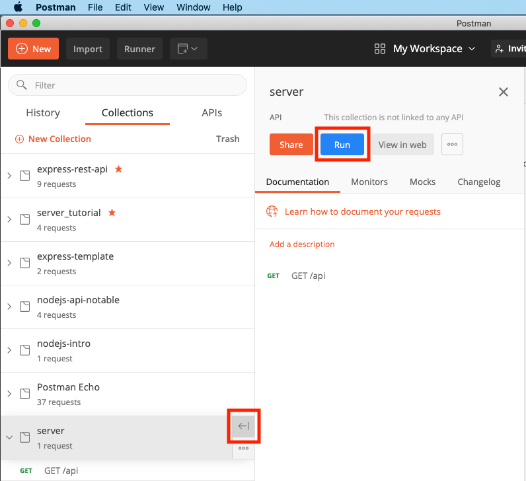Image resolution: width=526 pixels, height=481 pixels.
Task: Open GET /api in documentation pane
Action: click(x=308, y=276)
